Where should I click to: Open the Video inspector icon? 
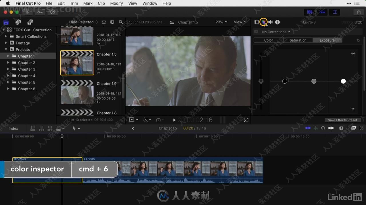point(257,22)
